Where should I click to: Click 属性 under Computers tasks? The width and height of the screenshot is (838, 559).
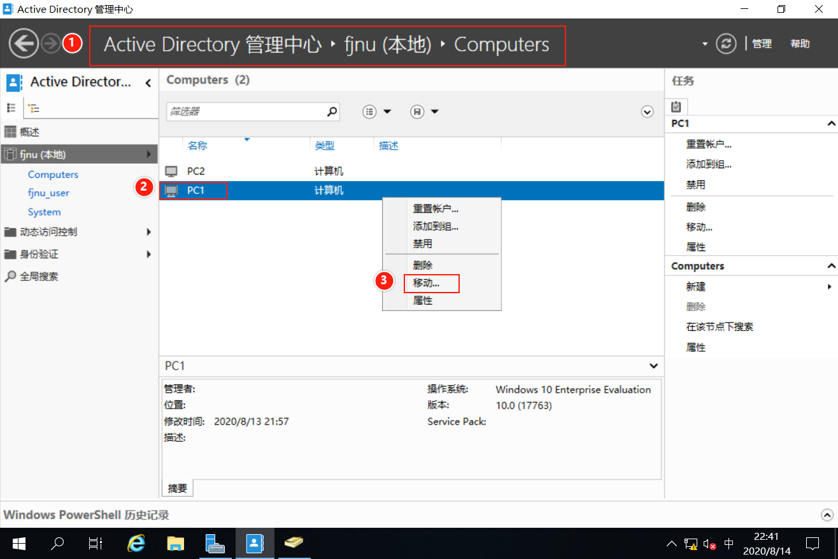[x=696, y=347]
